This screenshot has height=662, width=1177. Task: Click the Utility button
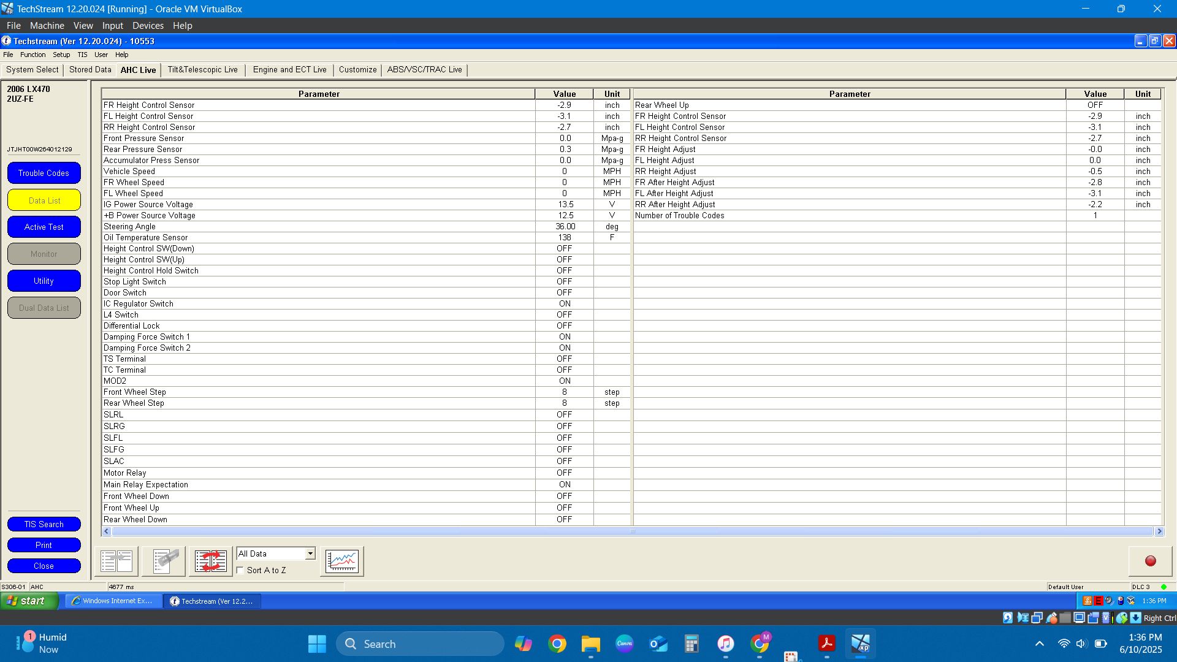pos(44,281)
